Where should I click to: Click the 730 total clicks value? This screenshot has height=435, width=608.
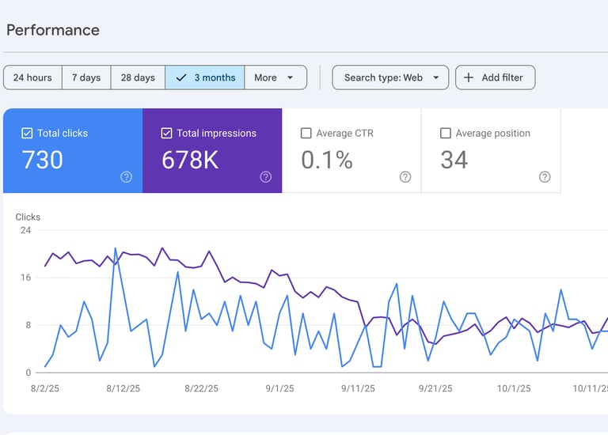click(43, 160)
